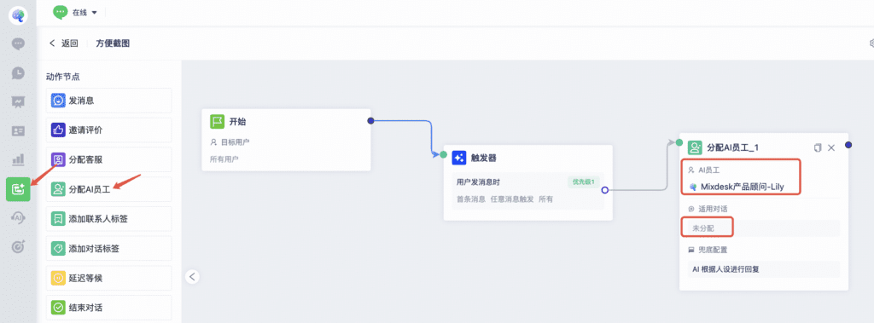Screen dimensions: 874x323
Task: Open the AI headset sidebar icon
Action: click(19, 217)
